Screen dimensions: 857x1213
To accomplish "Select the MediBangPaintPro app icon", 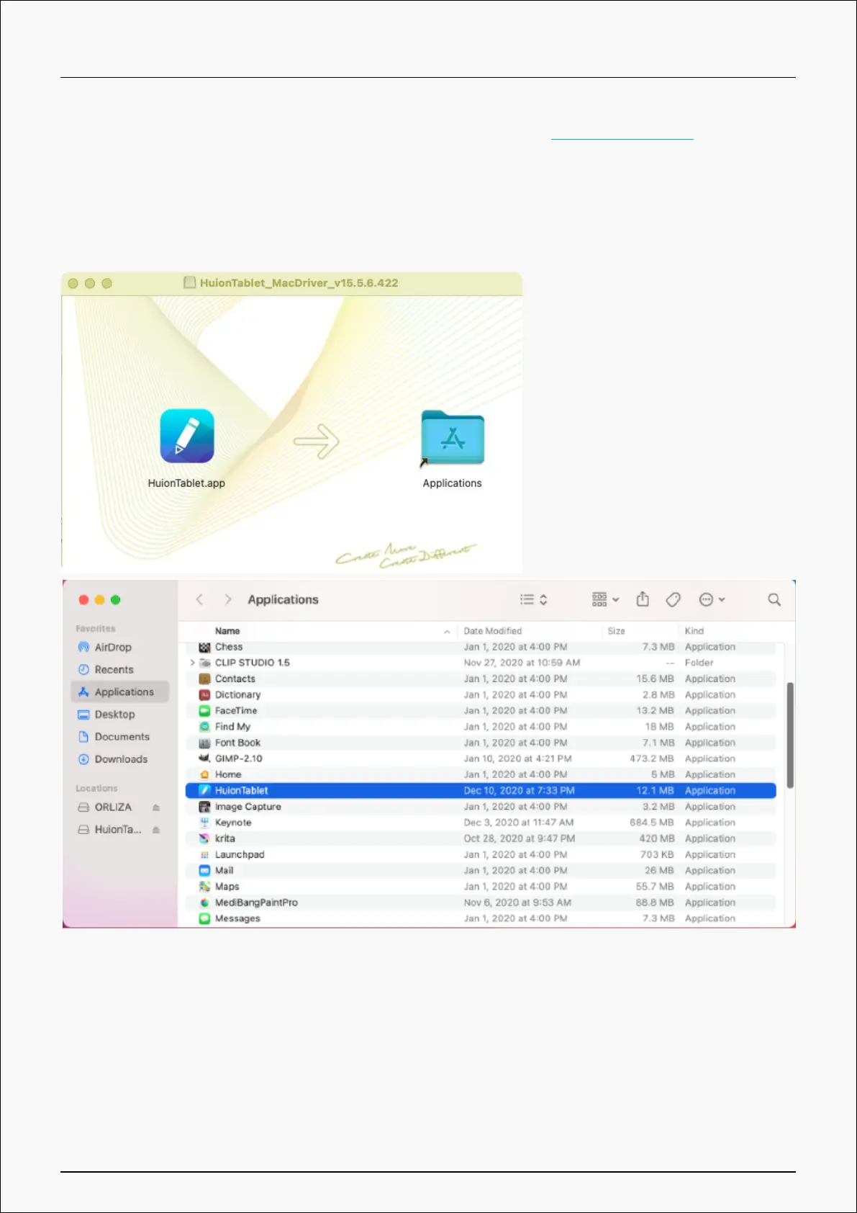I will point(204,903).
